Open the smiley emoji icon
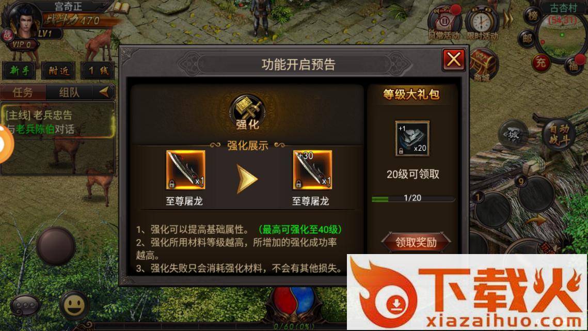The image size is (588, 331). point(74,305)
